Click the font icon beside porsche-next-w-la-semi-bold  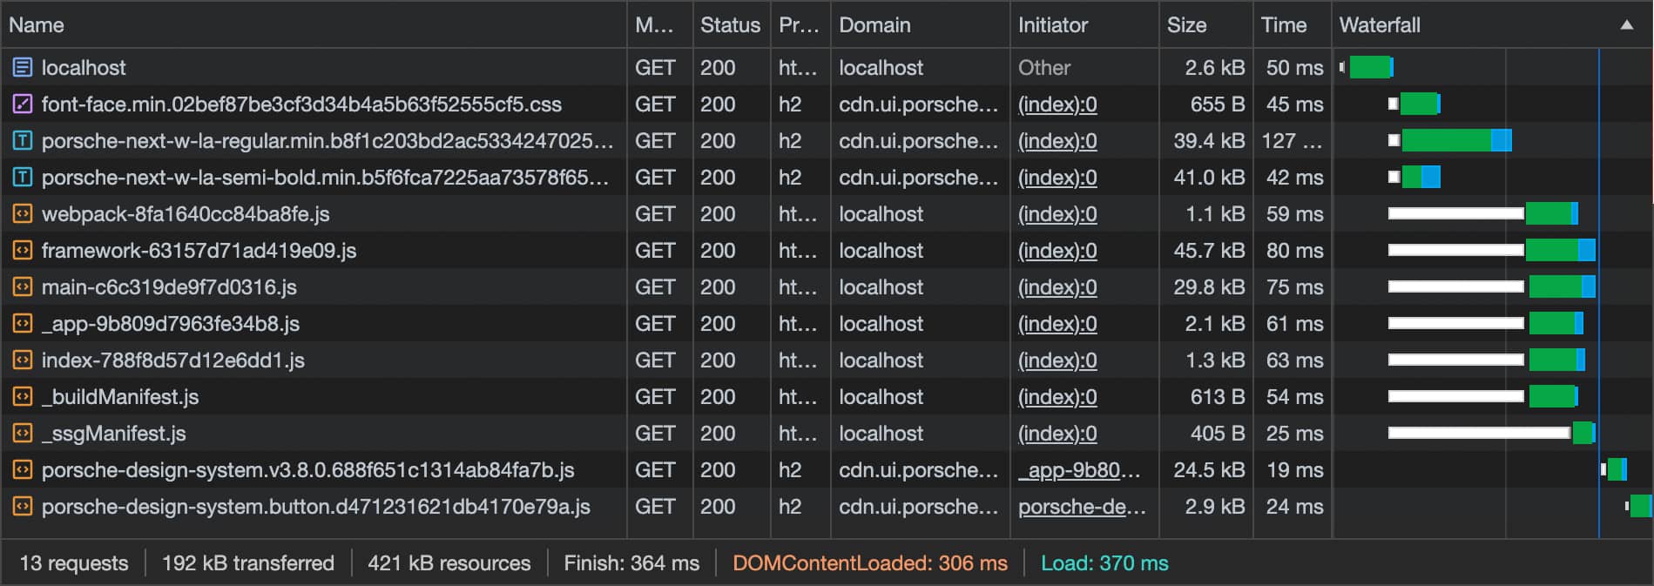click(x=21, y=177)
